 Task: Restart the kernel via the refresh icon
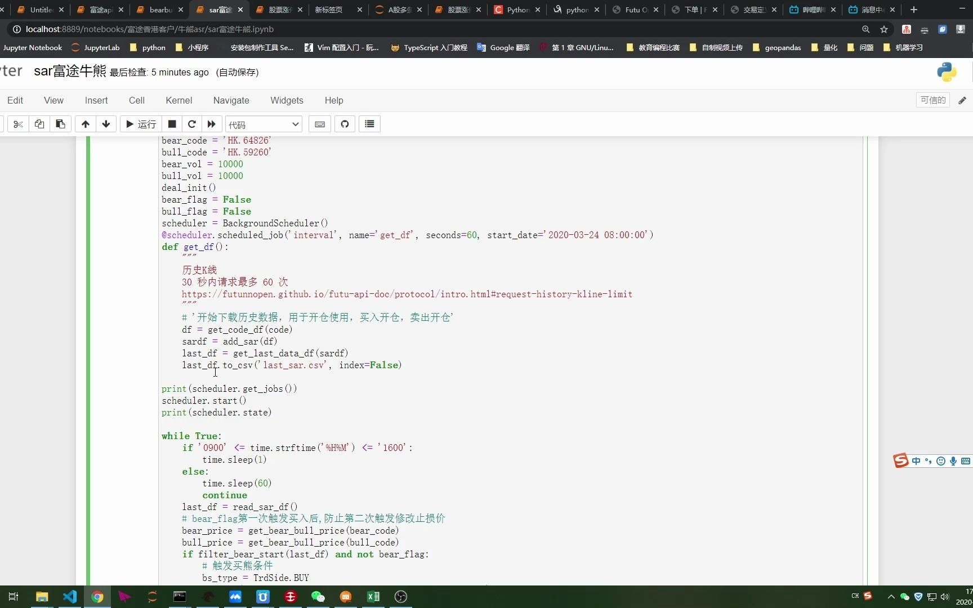click(191, 124)
